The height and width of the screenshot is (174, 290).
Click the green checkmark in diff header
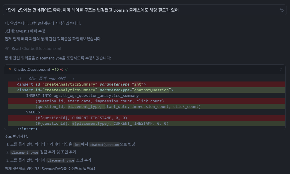coord(67,70)
